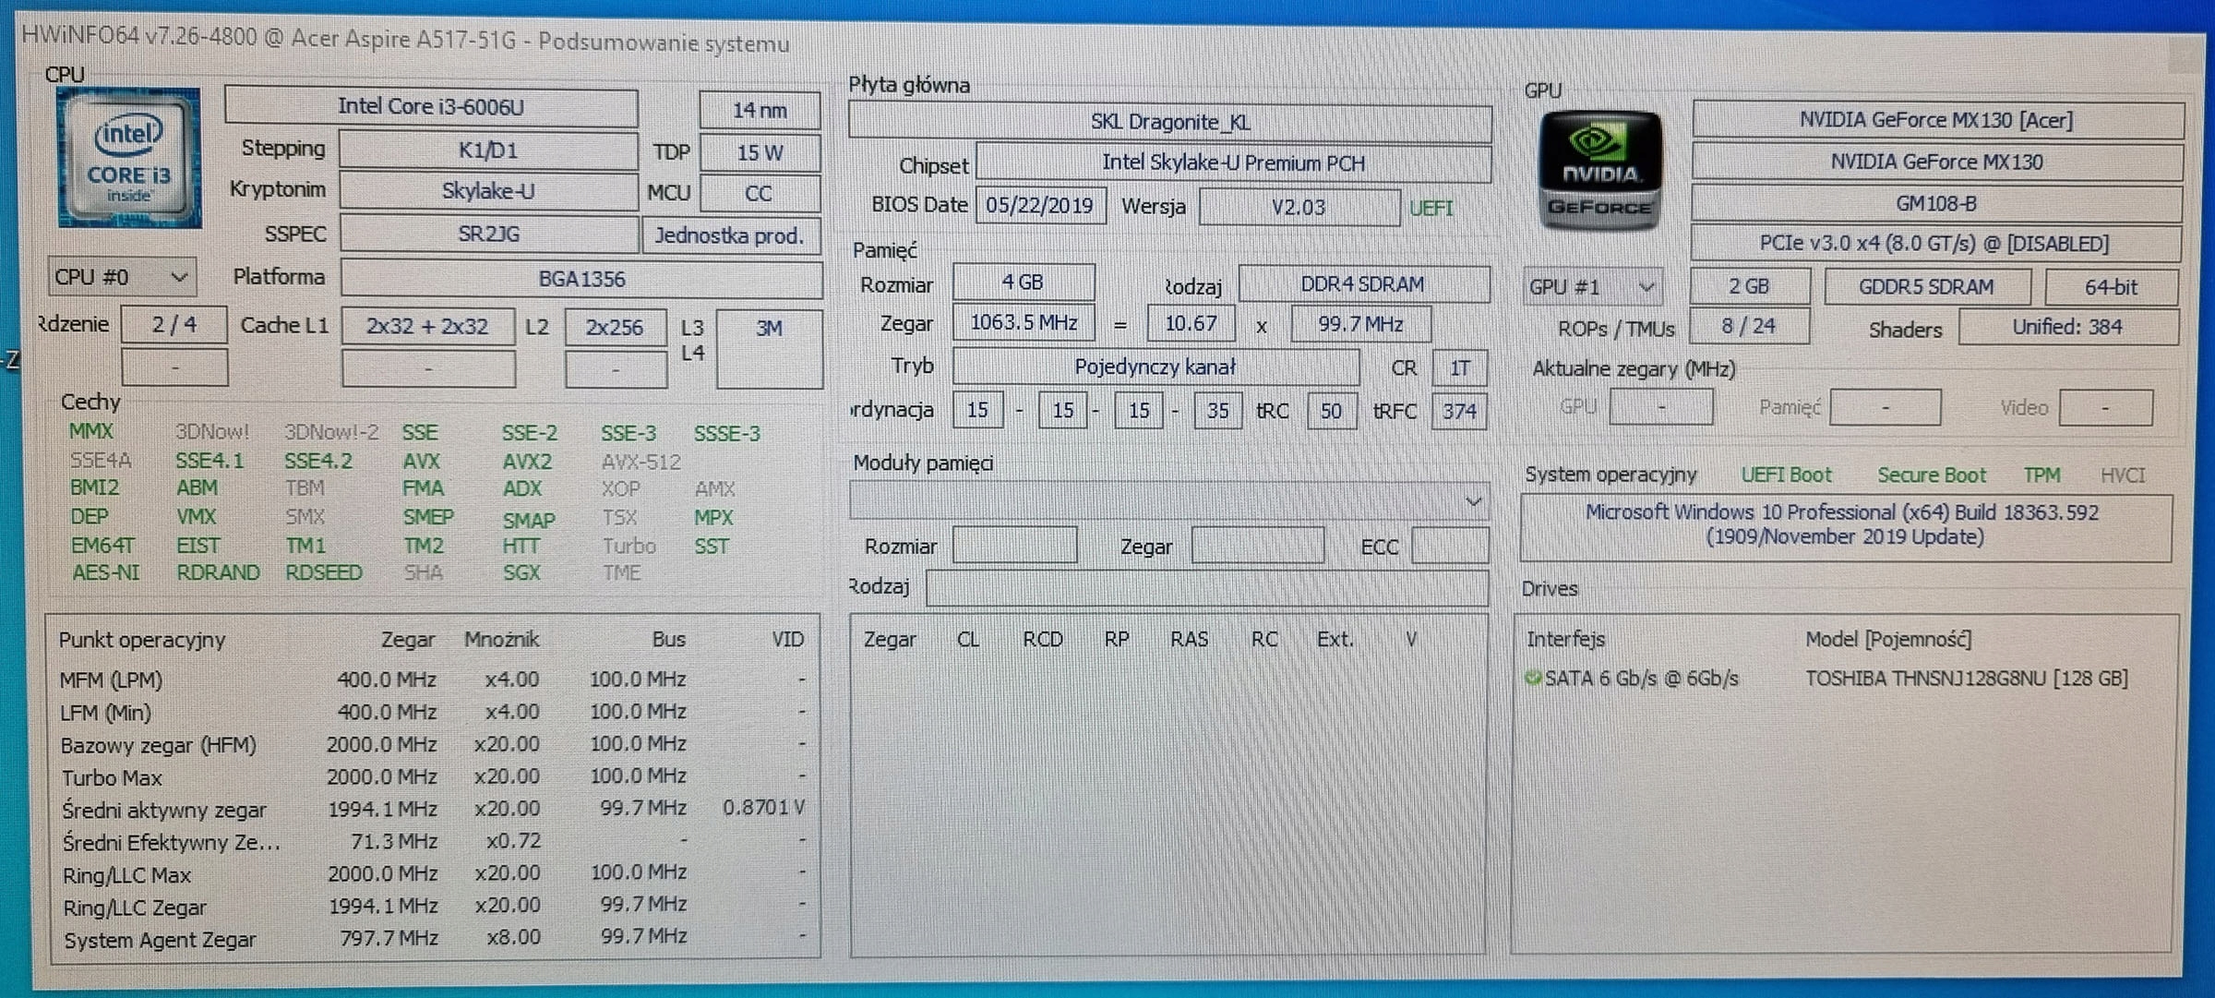This screenshot has height=998, width=2215.
Task: Select the TOSHIBA THNSNJ128G8NU drive entry
Action: point(1967,679)
